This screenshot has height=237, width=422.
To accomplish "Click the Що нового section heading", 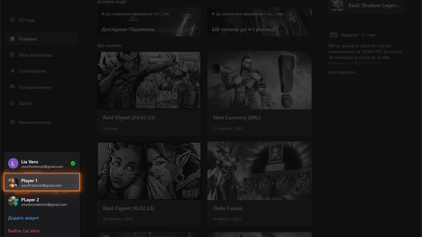I will point(109,45).
